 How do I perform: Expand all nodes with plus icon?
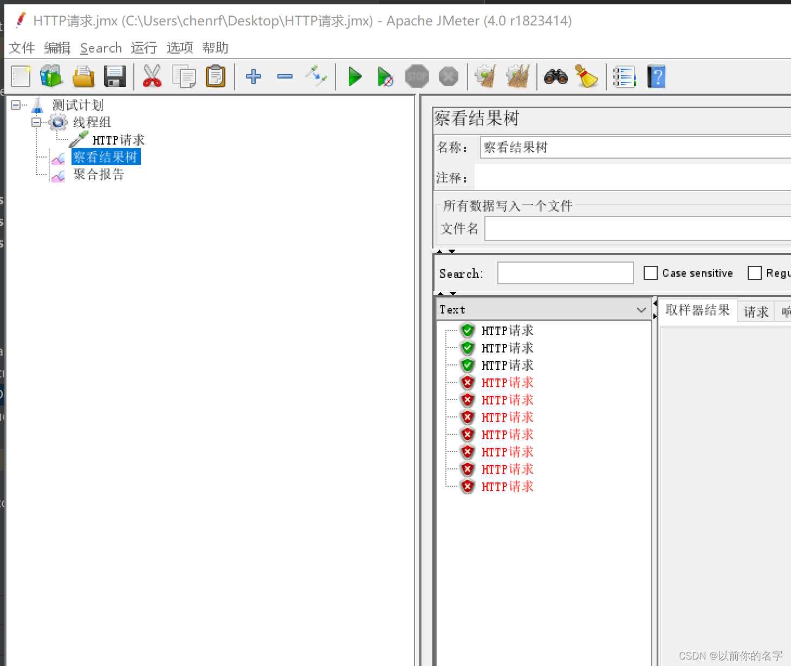254,76
